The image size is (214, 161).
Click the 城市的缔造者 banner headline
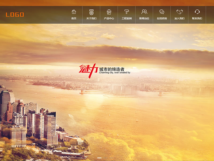(x=112, y=69)
